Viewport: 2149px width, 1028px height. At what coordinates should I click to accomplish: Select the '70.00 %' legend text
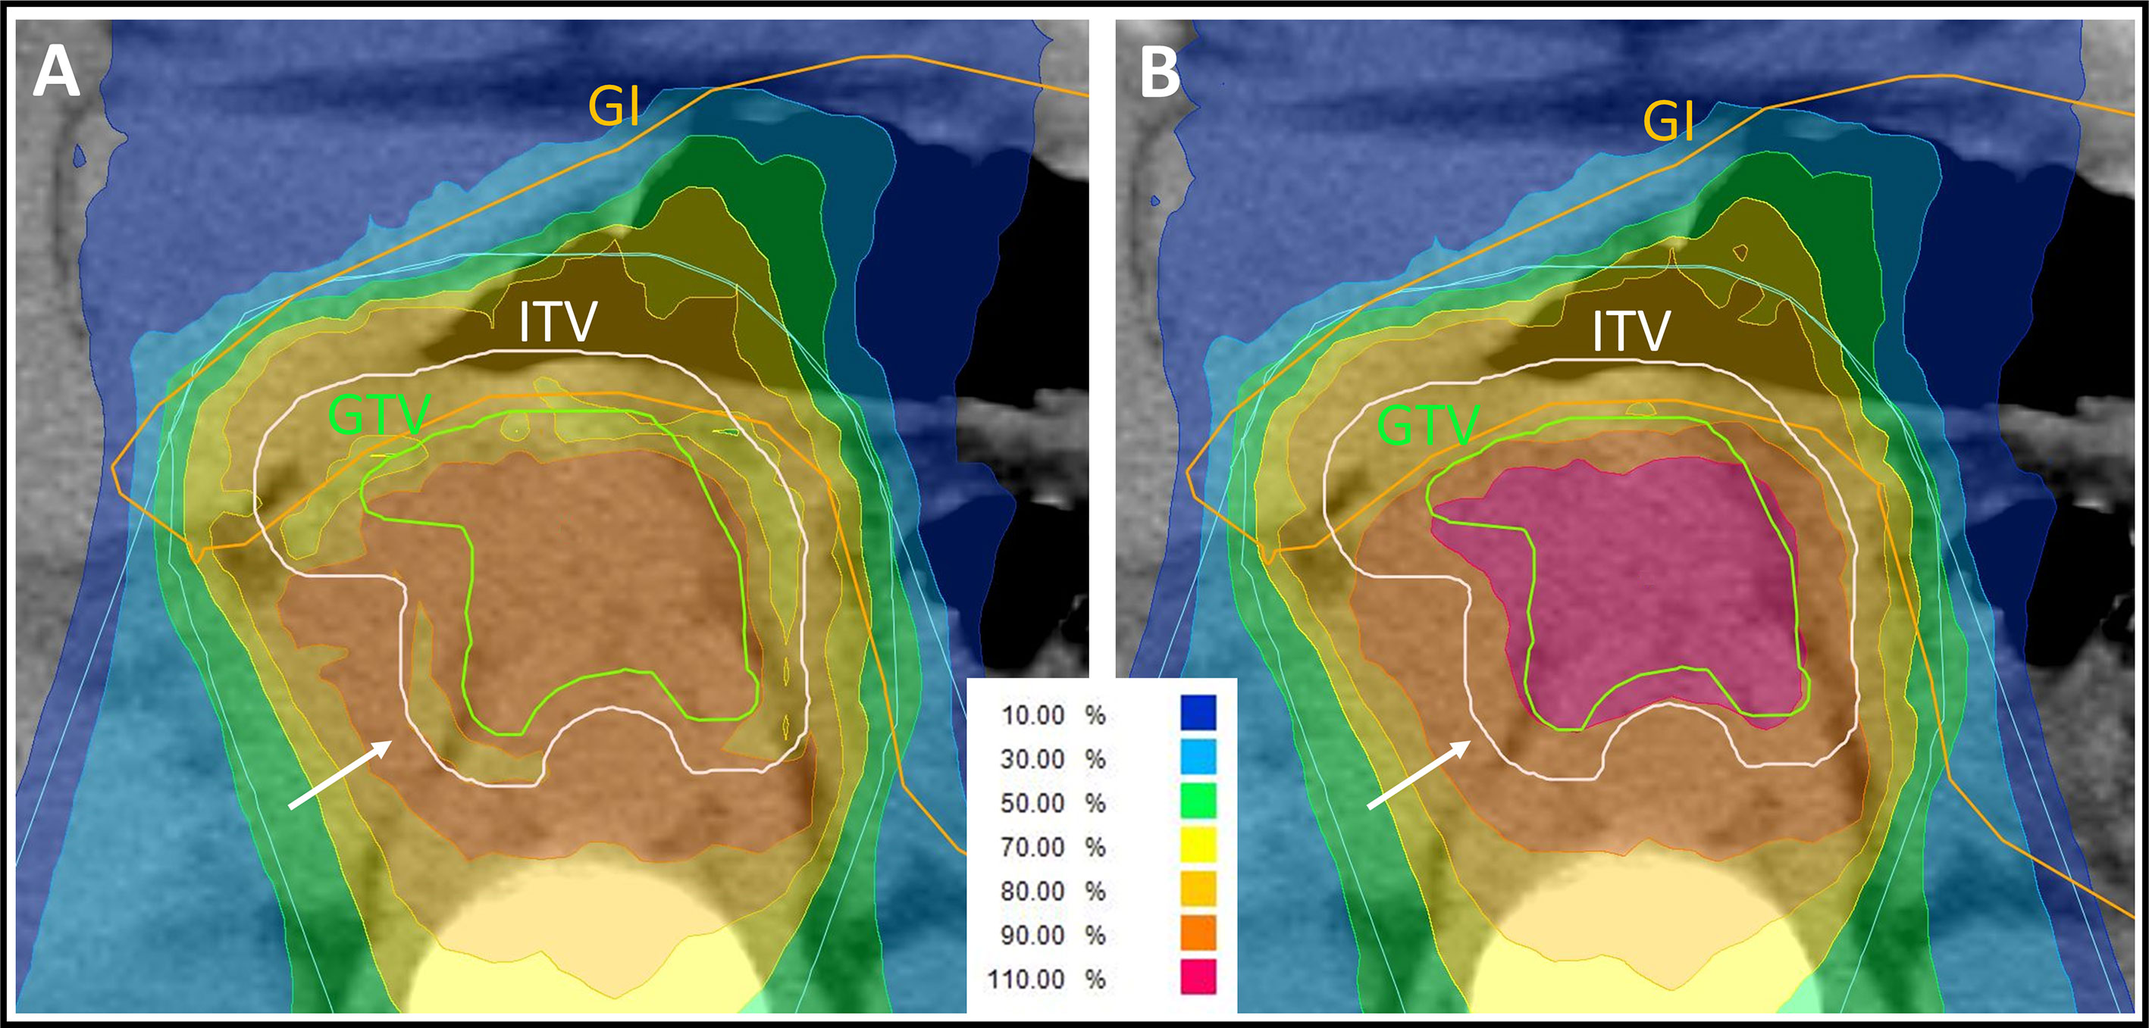coord(1053,848)
